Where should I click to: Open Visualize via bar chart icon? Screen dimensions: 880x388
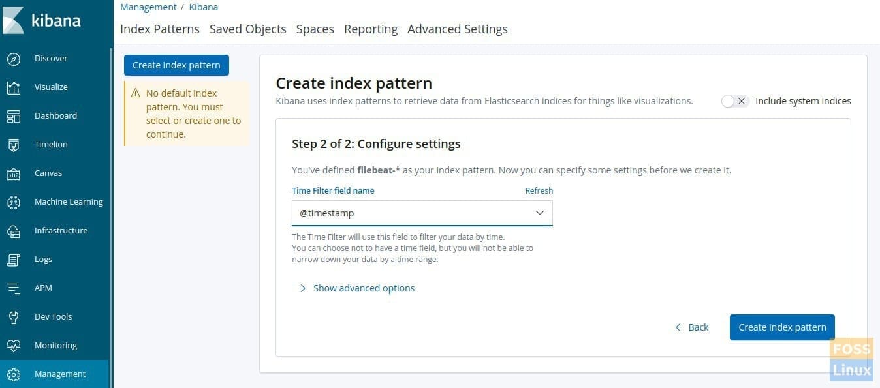pos(14,87)
